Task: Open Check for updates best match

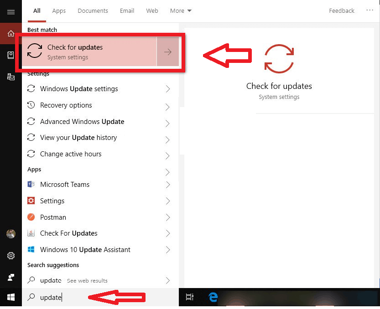Action: pyautogui.click(x=89, y=51)
